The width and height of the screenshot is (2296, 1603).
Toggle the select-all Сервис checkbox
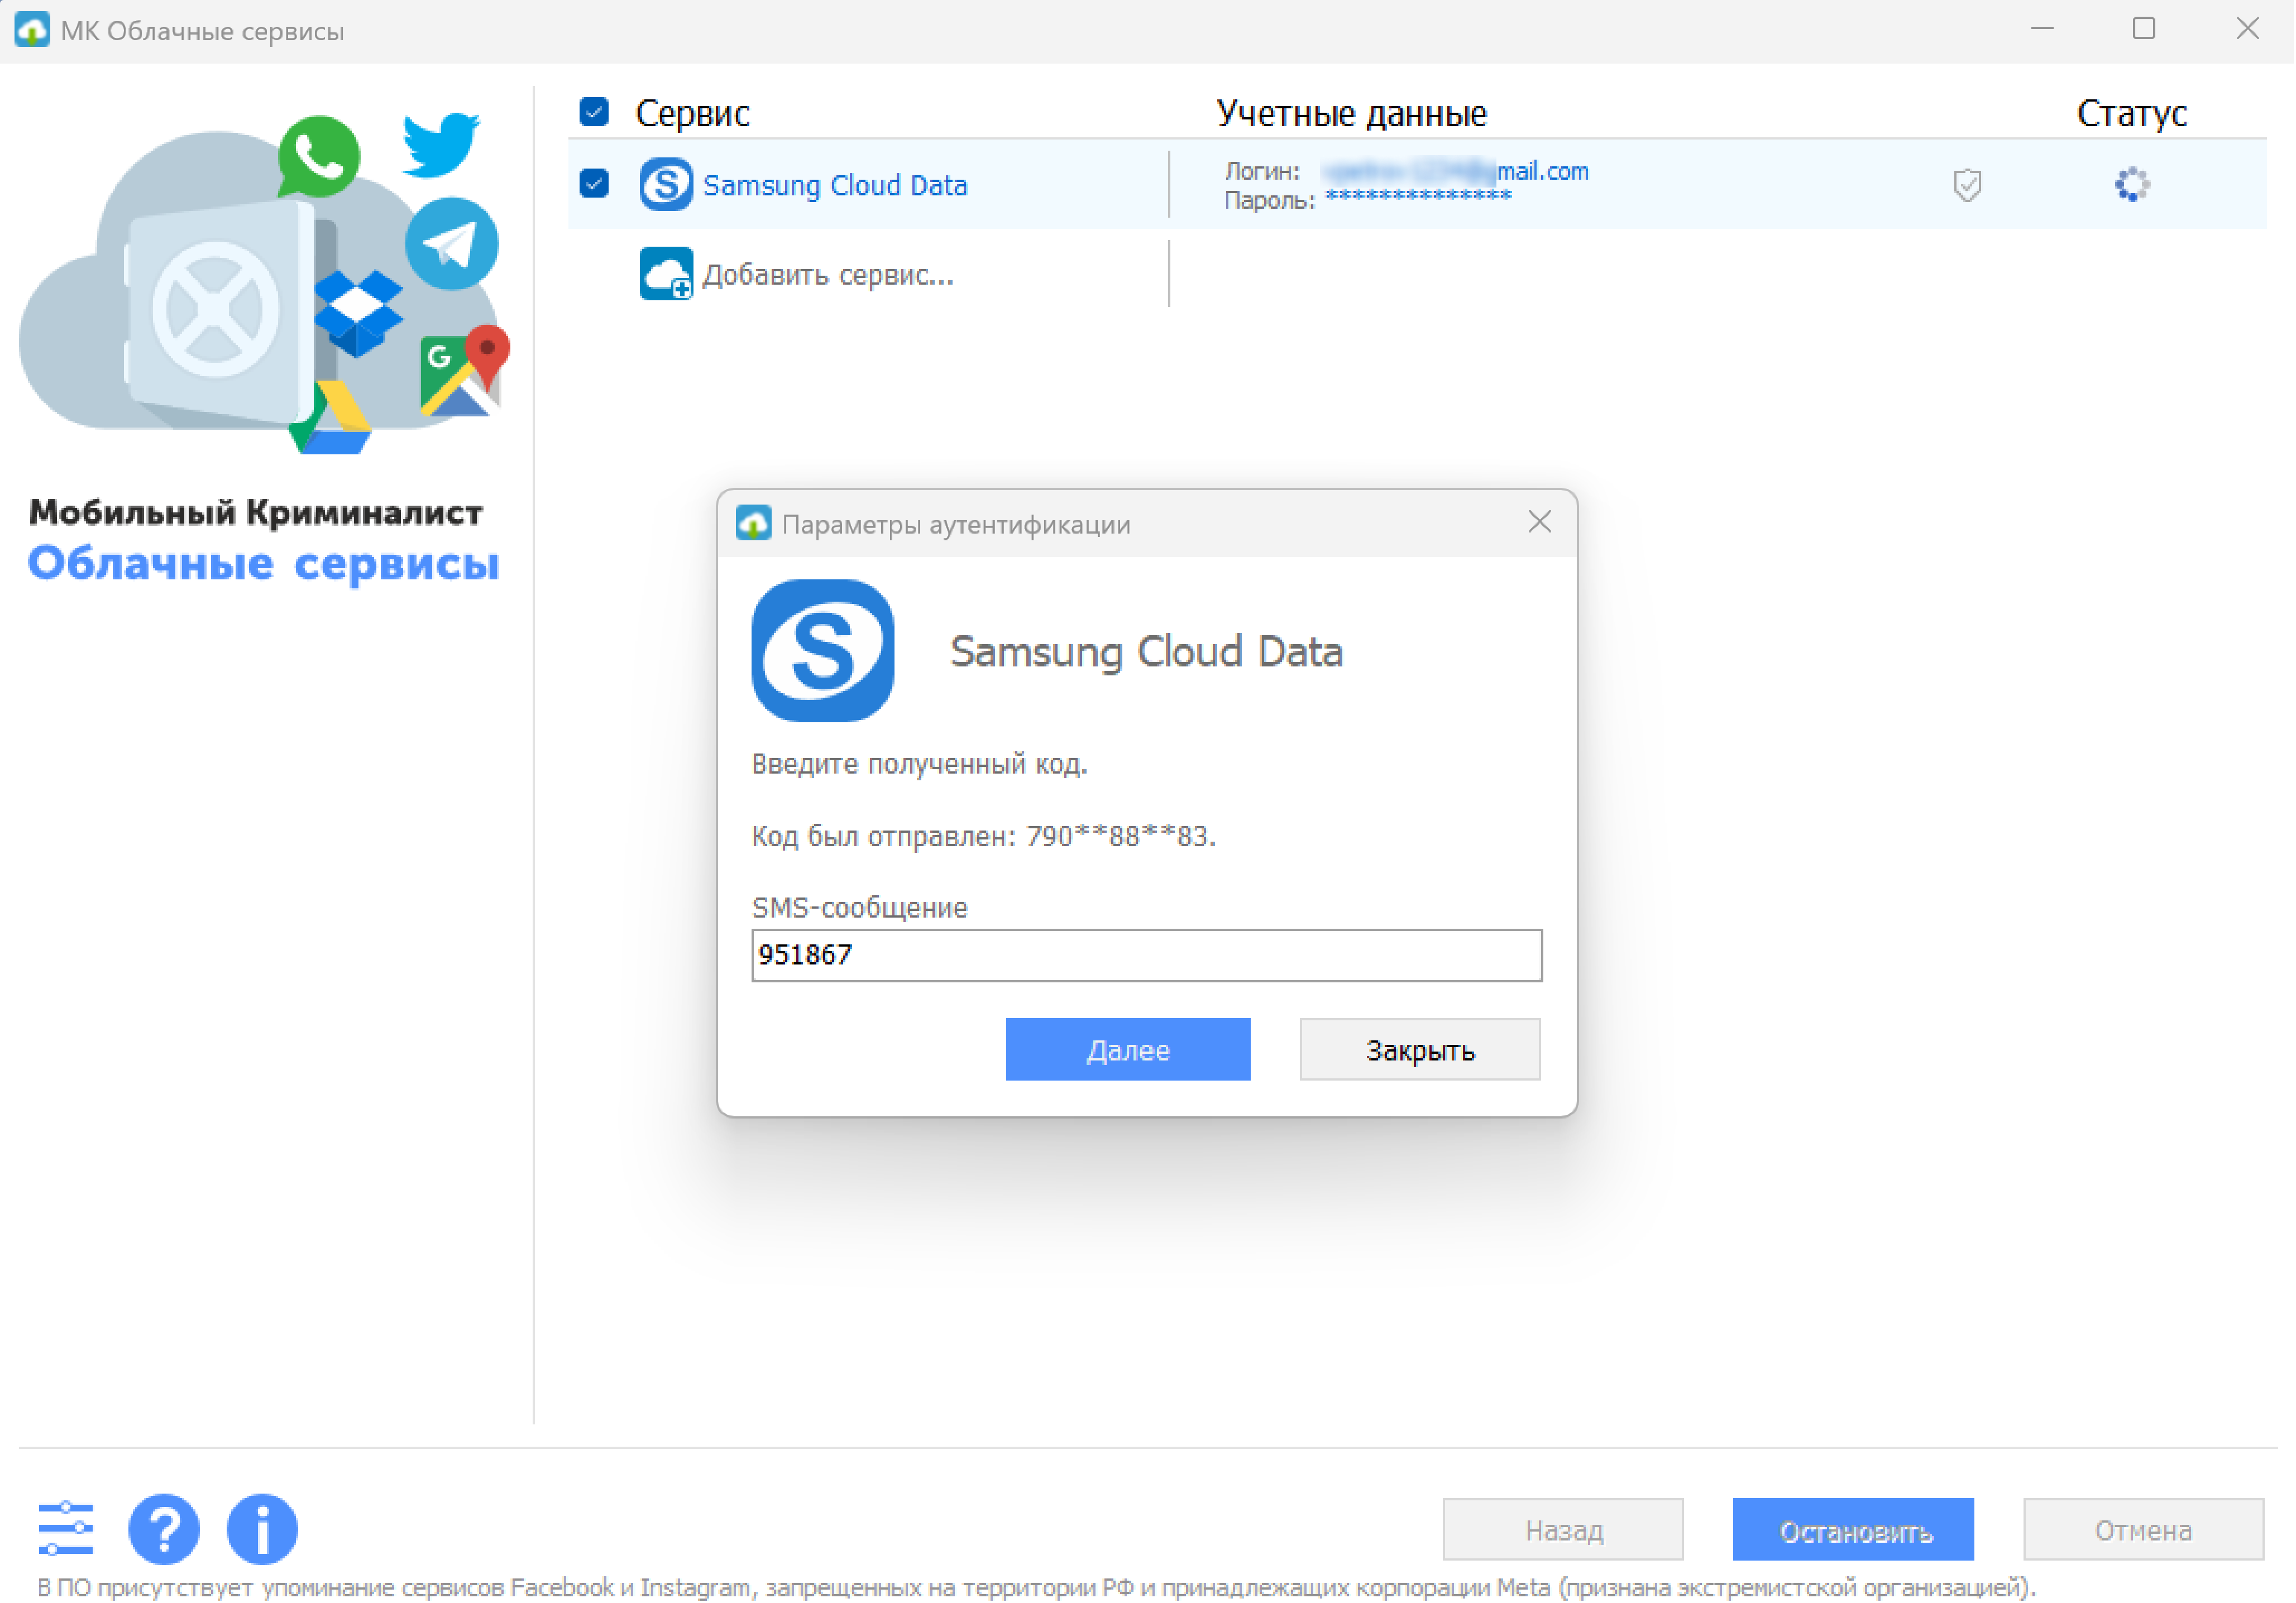pyautogui.click(x=594, y=112)
